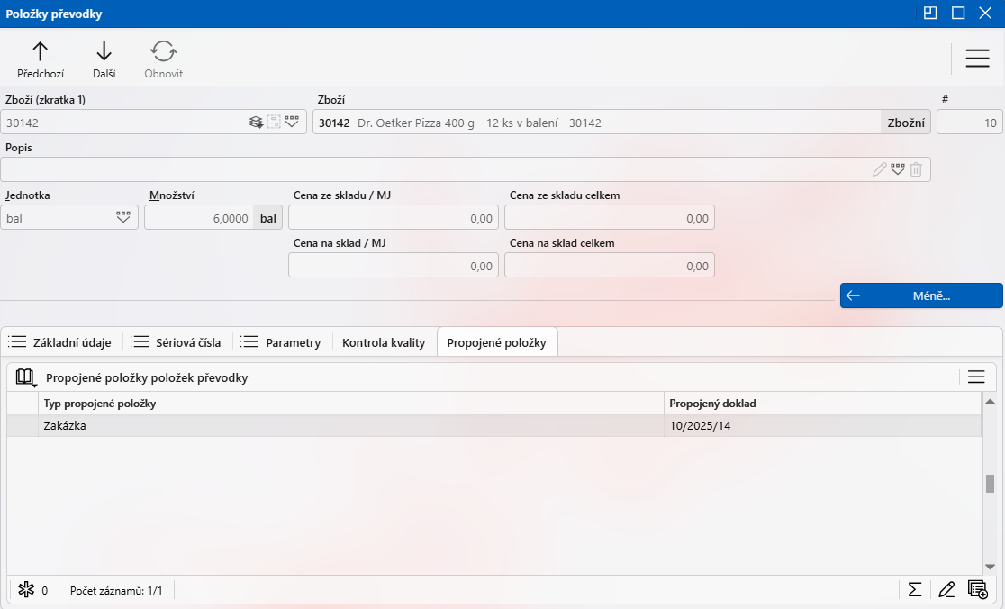Switch to the Základní údaje tab
The height and width of the screenshot is (609, 1005).
[x=59, y=342]
